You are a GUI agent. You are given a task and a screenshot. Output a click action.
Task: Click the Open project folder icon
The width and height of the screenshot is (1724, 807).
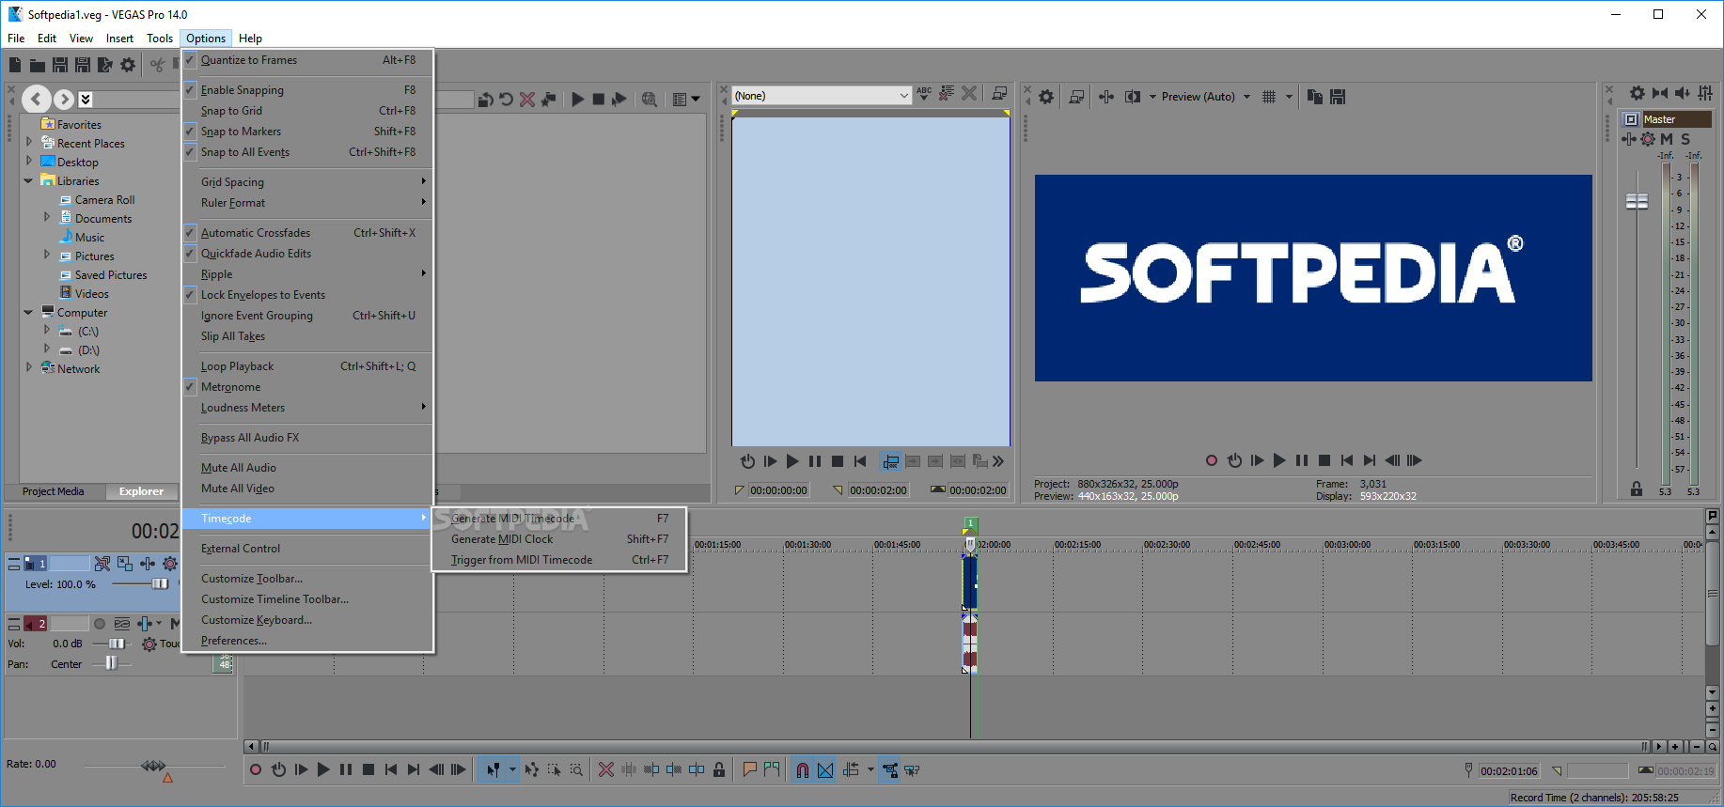click(x=38, y=65)
